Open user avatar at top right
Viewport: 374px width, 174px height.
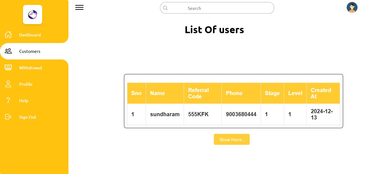(352, 8)
